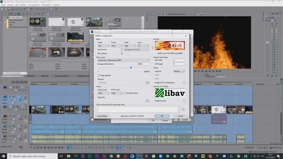The height and width of the screenshot is (159, 283).
Task: Open the Windows Start menu
Action: (x=4, y=156)
